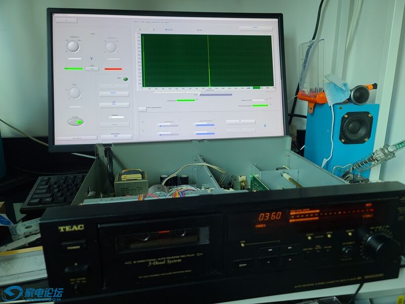Toggle the small blue checkbox between the amplitude knobs
405x304 pixels.
91,58
